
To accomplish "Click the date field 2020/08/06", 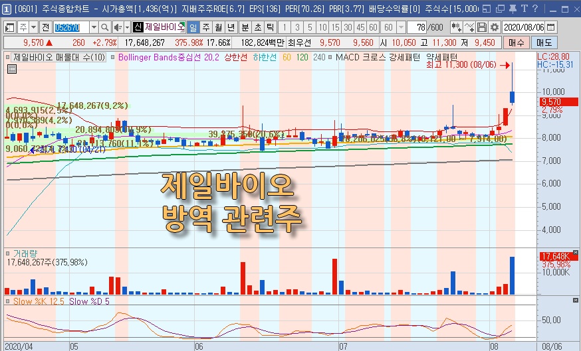I will pos(524,27).
